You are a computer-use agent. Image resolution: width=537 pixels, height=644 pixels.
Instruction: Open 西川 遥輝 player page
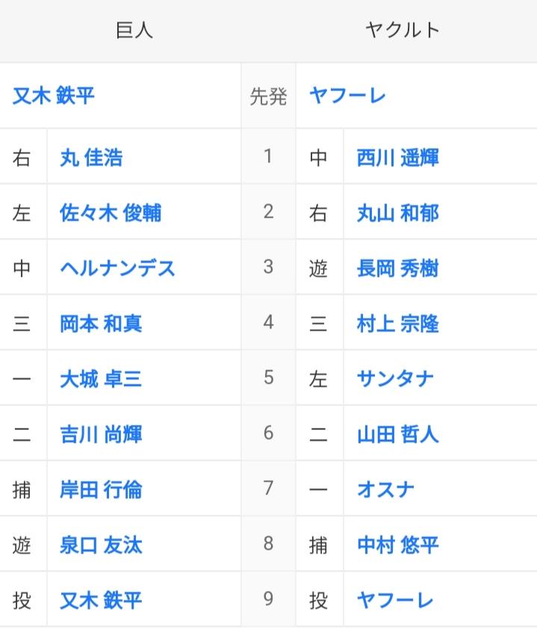click(x=398, y=158)
